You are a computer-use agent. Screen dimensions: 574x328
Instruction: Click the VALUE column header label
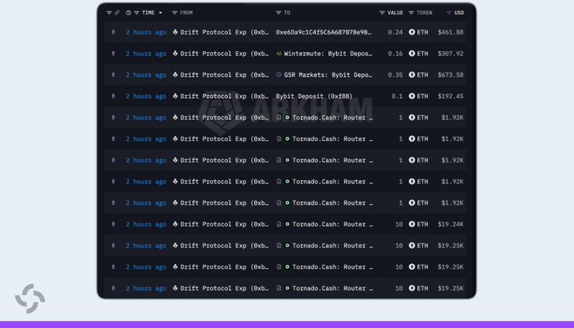pyautogui.click(x=395, y=13)
